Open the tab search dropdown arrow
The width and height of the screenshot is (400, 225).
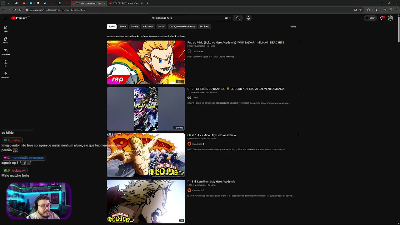(3, 3)
